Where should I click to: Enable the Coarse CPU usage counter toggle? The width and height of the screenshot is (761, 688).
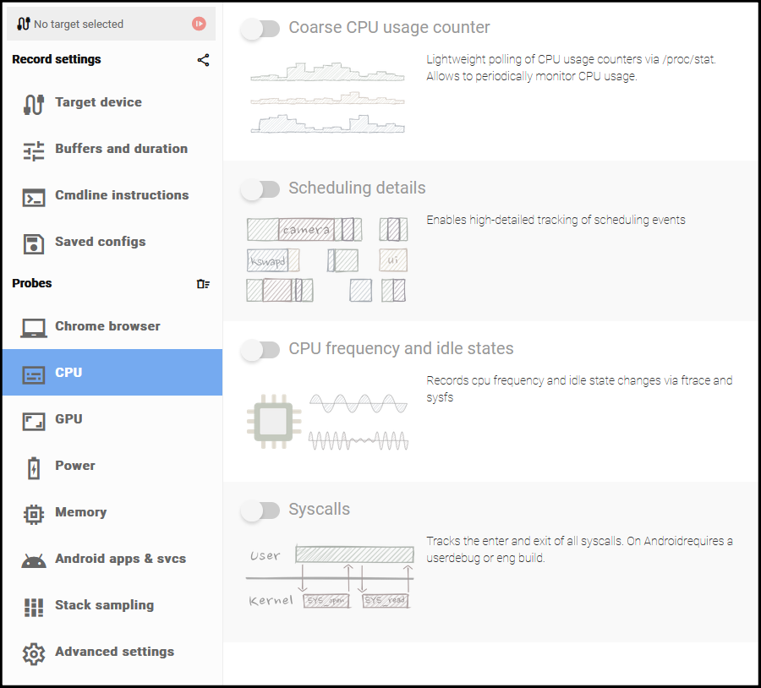[x=260, y=29]
